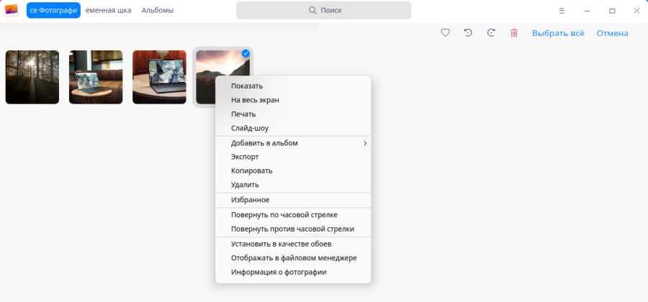Select "Слайд-шоу" from context menu
The image size is (648, 302).
click(250, 128)
